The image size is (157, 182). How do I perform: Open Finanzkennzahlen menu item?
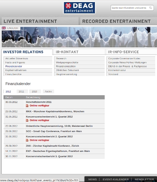tap(79, 66)
